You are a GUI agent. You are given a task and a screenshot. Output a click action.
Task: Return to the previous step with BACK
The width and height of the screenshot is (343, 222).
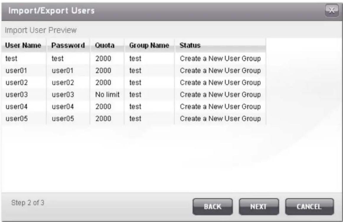pos(213,206)
